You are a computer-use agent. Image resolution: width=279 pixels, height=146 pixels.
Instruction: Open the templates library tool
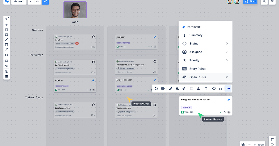click(7, 72)
